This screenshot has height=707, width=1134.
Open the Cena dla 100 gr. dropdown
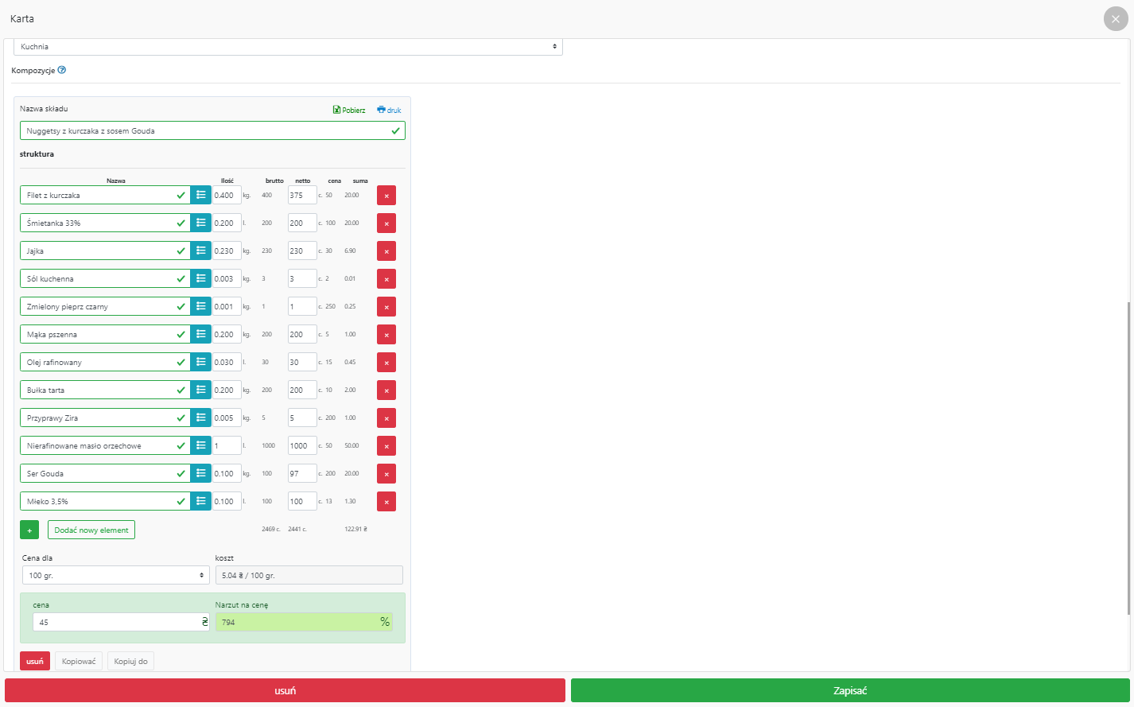[116, 575]
